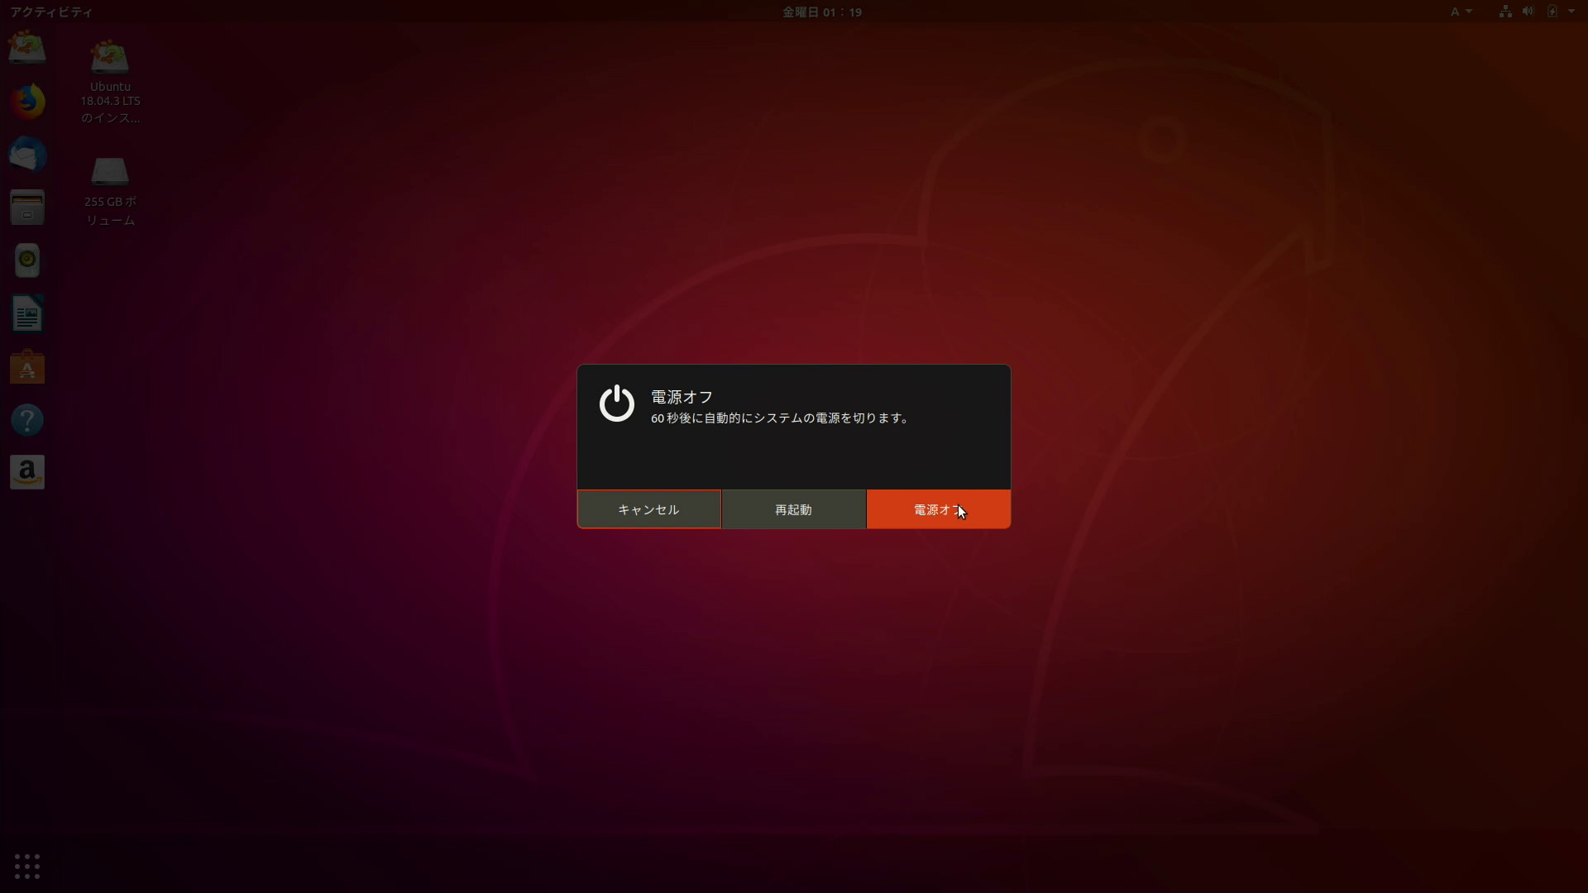The width and height of the screenshot is (1588, 893).
Task: Restart the system with 再起動
Action: pos(792,509)
